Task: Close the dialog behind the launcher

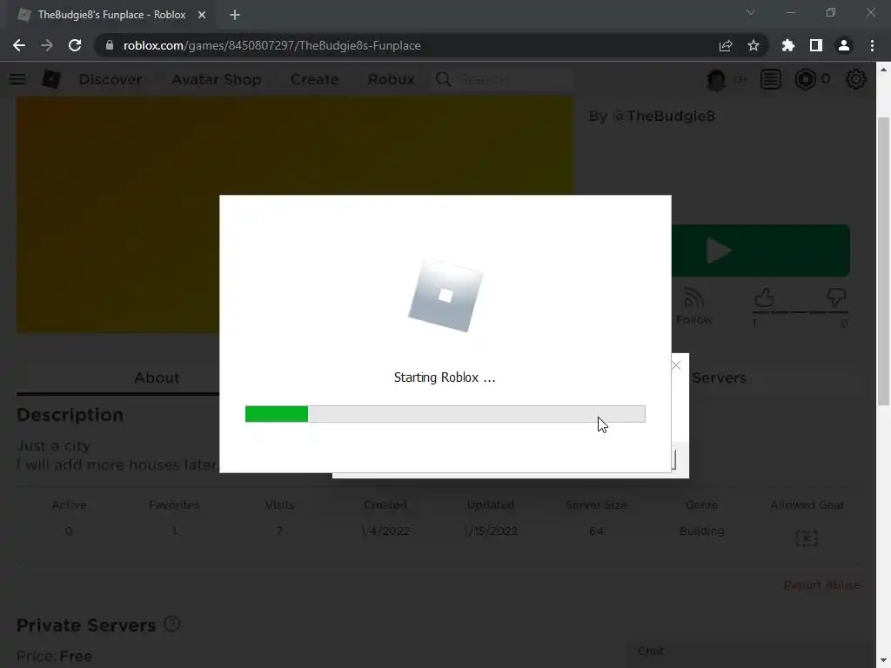Action: [676, 365]
